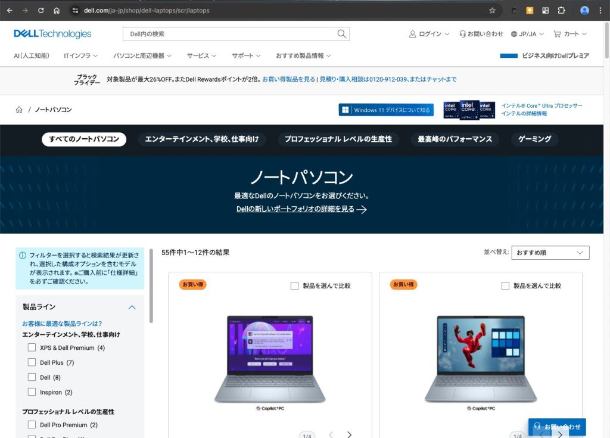Screen dimensions: 610x438
Task: Click the browser back arrow
Action: [x=10, y=11]
